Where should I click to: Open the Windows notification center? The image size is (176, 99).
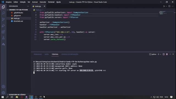click(x=171, y=97)
